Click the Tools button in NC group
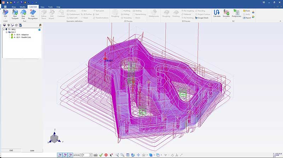Screen dimensions: 283x158 [x=246, y=11]
